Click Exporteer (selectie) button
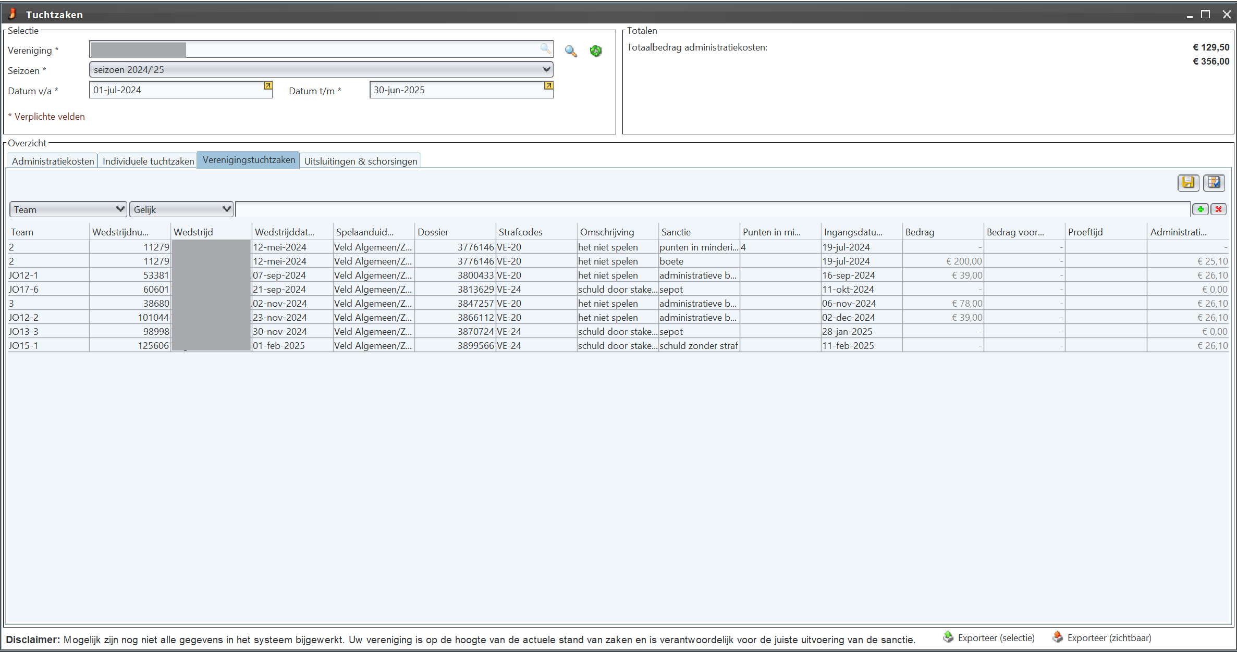The image size is (1237, 652). pyautogui.click(x=989, y=638)
